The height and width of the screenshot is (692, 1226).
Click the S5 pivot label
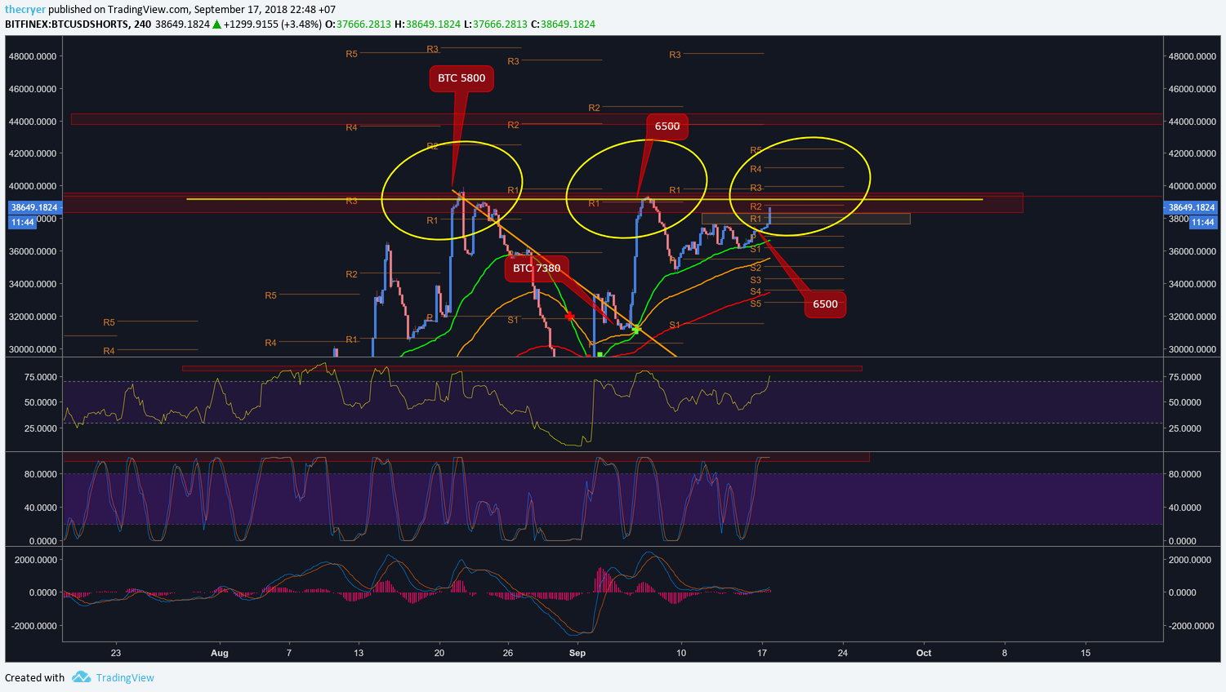click(756, 304)
